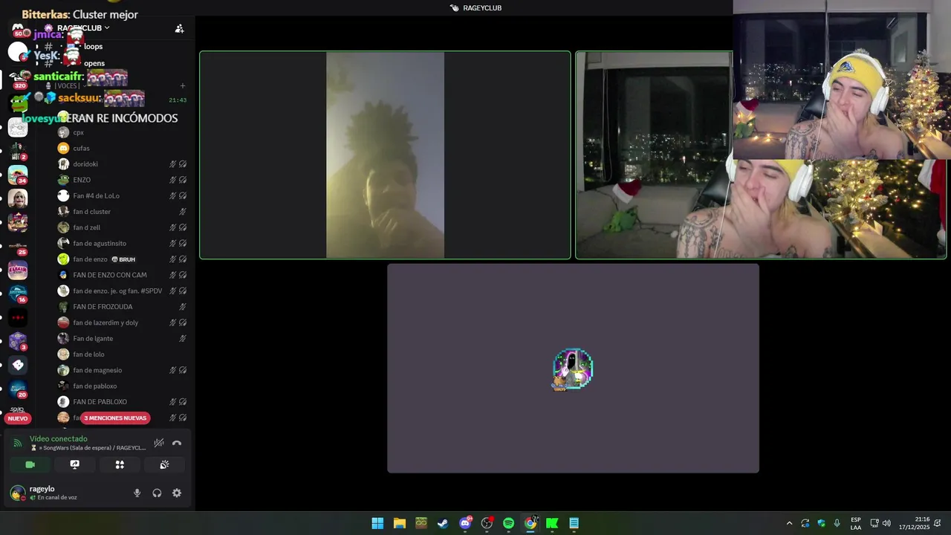
Task: Open purple cube server with 3 badge
Action: pos(18,342)
